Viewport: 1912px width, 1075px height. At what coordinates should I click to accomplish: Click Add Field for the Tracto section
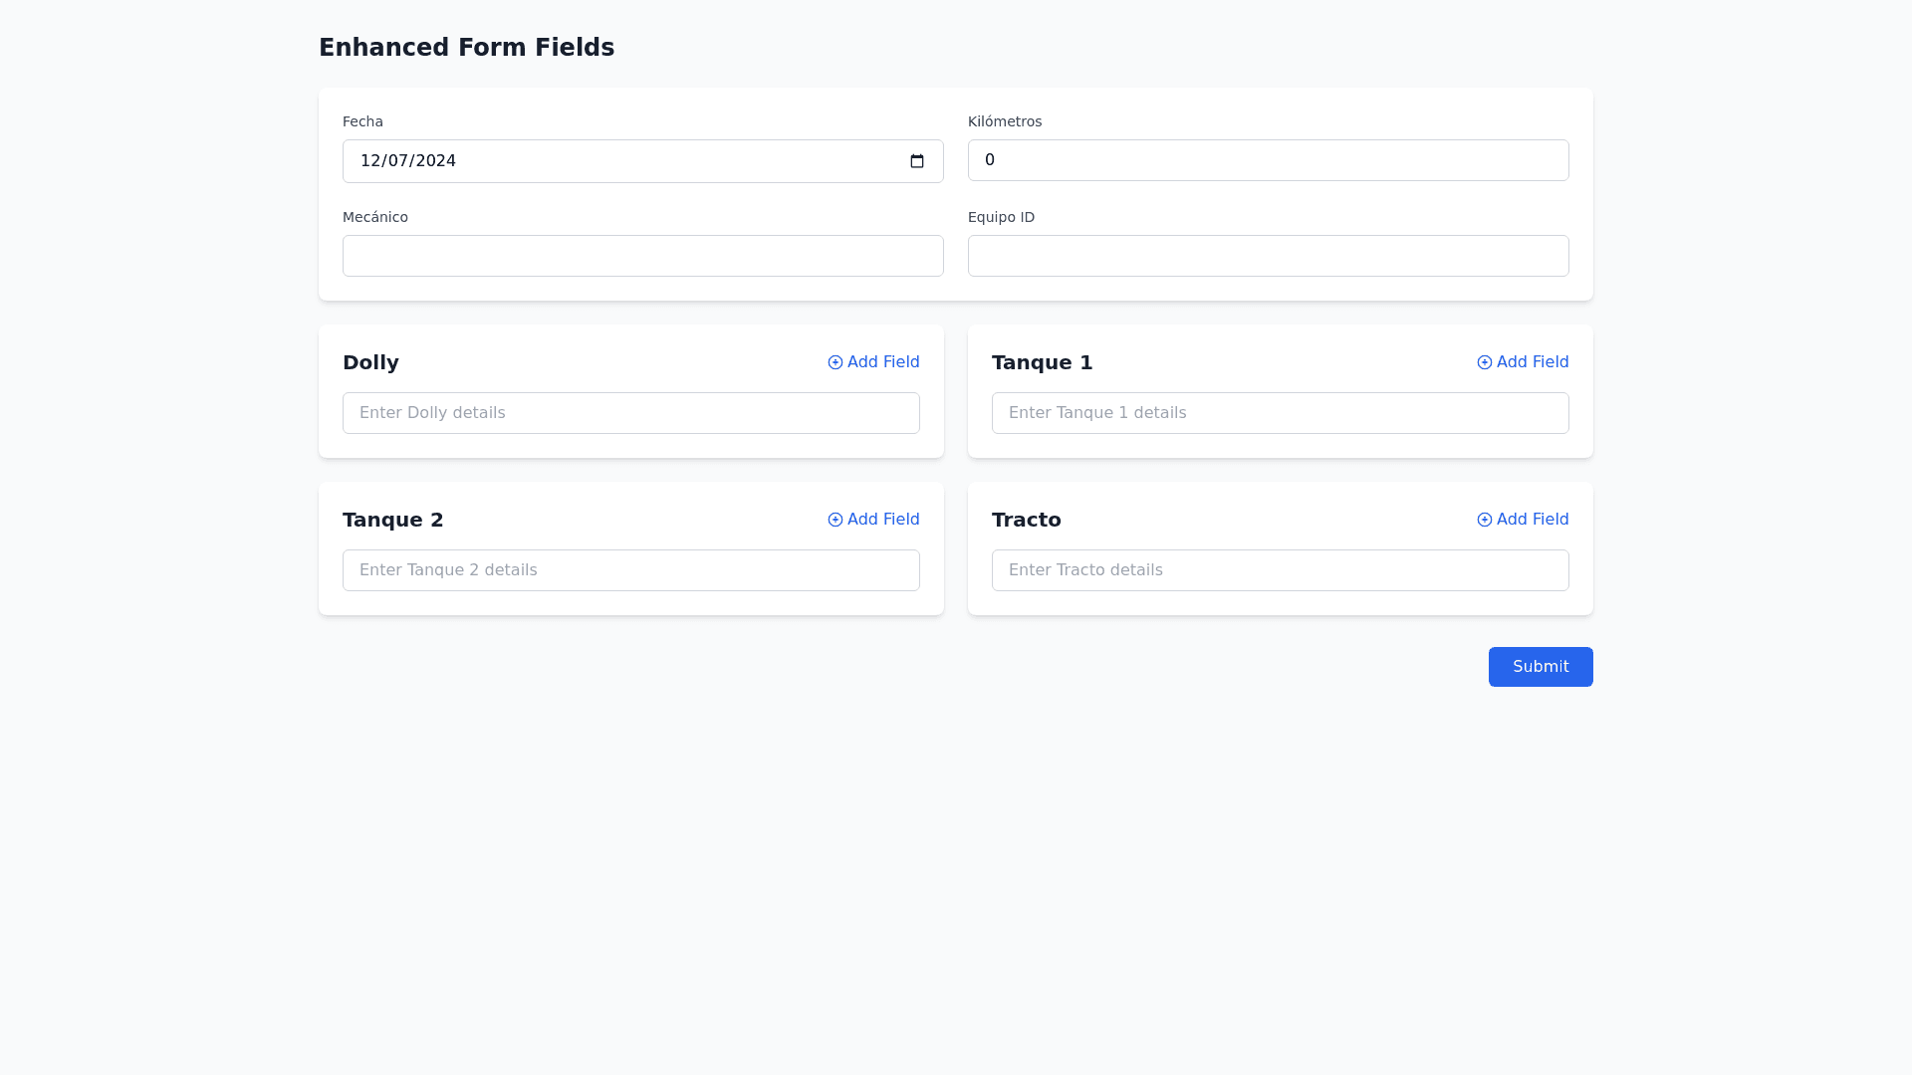coord(1532,520)
